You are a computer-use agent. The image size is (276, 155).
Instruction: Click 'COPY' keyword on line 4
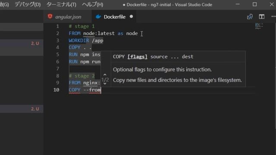[x=75, y=47]
